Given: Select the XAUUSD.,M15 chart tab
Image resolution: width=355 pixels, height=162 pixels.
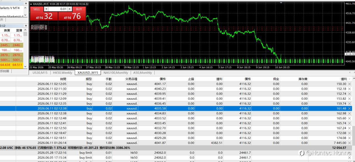Looking at the screenshot, I should click(88, 73).
